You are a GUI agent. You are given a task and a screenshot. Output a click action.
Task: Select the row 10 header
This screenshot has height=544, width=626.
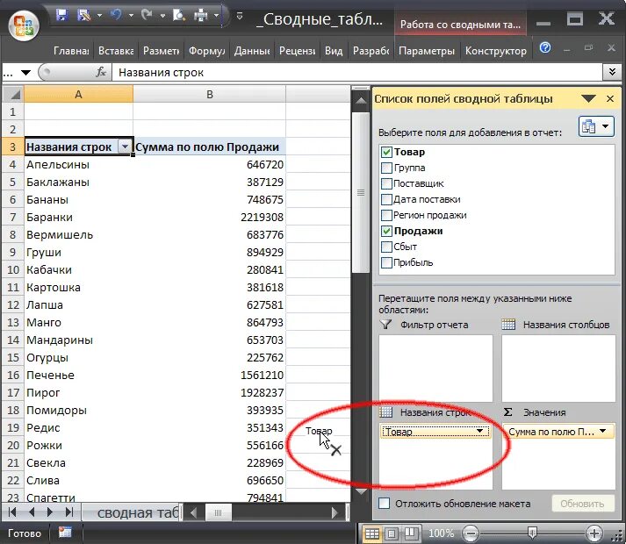click(13, 269)
